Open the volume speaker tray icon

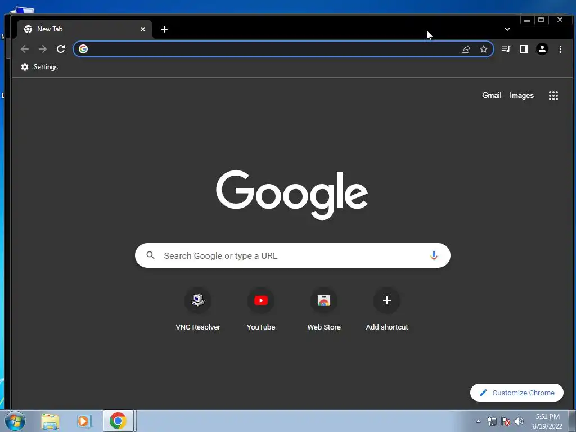coord(519,421)
